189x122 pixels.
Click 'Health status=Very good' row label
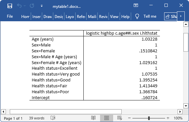(56, 74)
